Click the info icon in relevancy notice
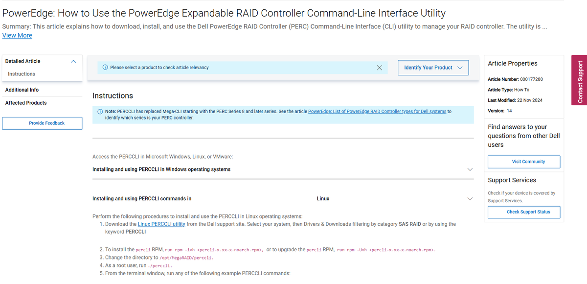Image resolution: width=587 pixels, height=284 pixels. (105, 68)
